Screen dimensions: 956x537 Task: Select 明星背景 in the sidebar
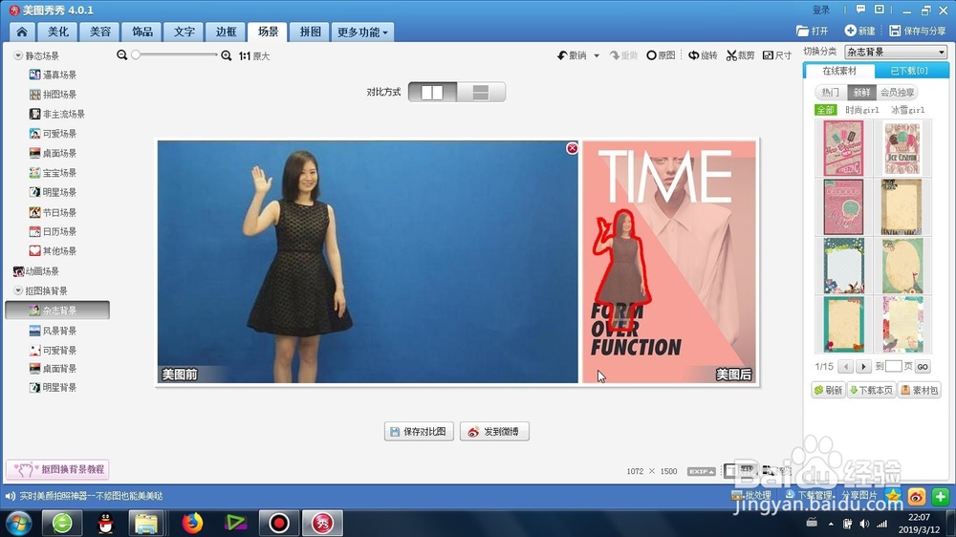(x=53, y=388)
